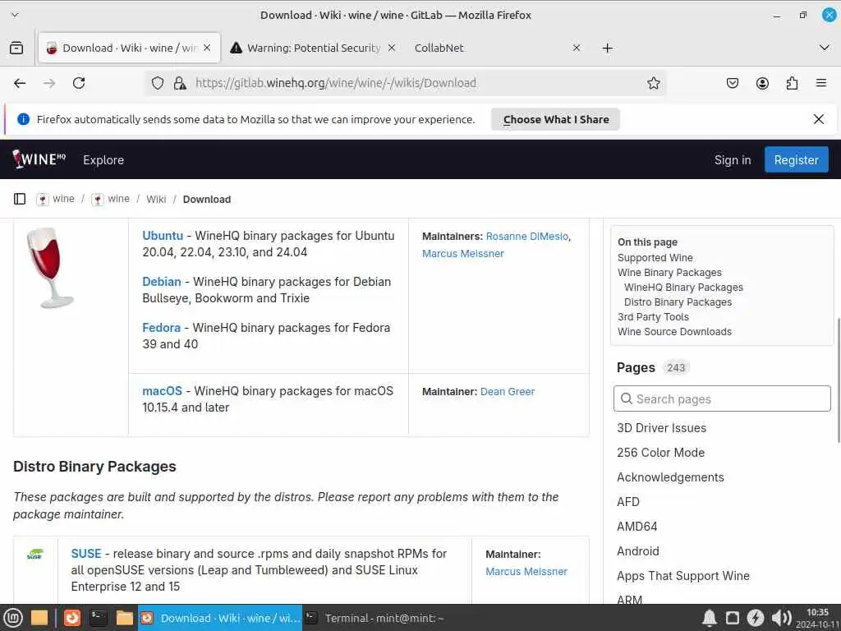The height and width of the screenshot is (631, 841).
Task: Switch to the CollabNet tab
Action: (498, 48)
